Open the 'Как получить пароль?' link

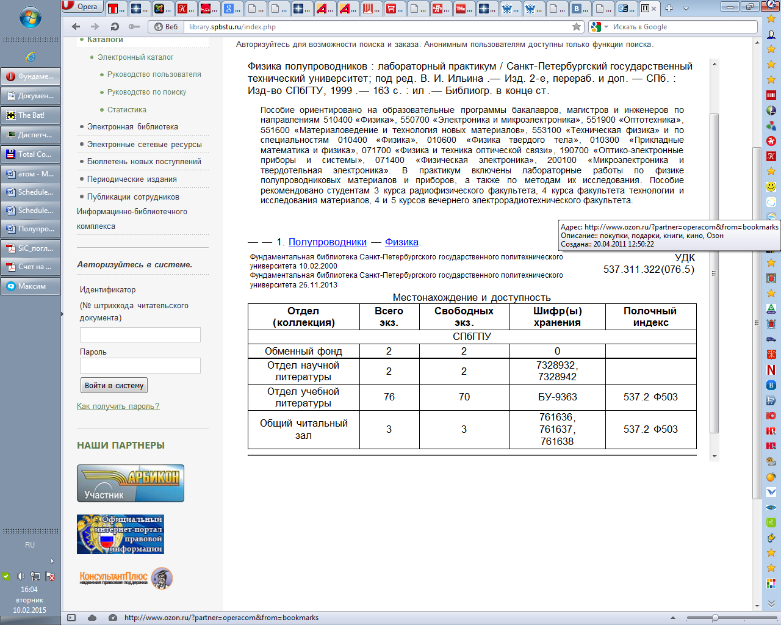118,406
